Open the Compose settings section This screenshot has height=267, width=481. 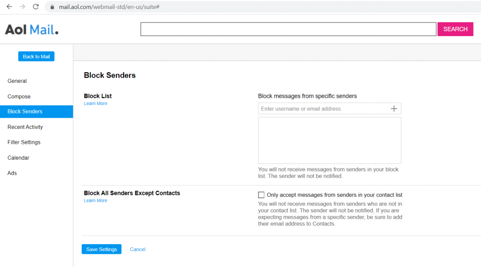(x=19, y=96)
